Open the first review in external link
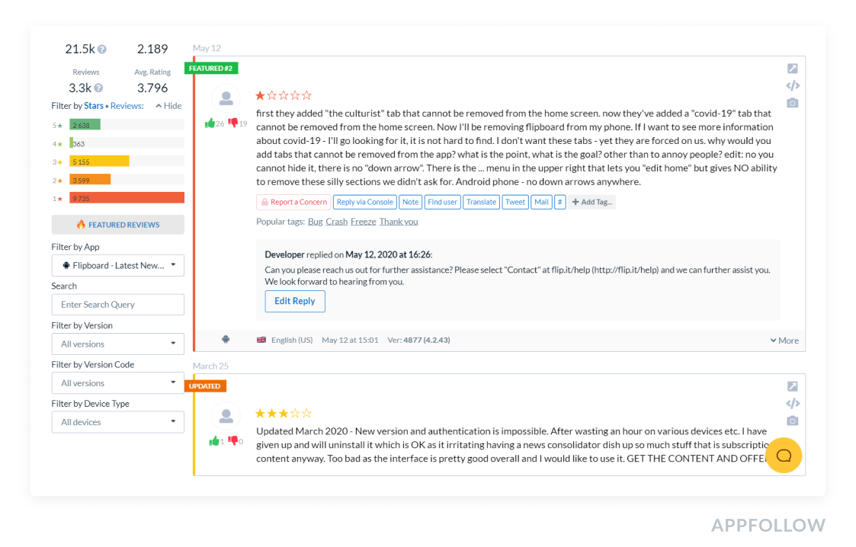The height and width of the screenshot is (547, 856). click(x=793, y=69)
